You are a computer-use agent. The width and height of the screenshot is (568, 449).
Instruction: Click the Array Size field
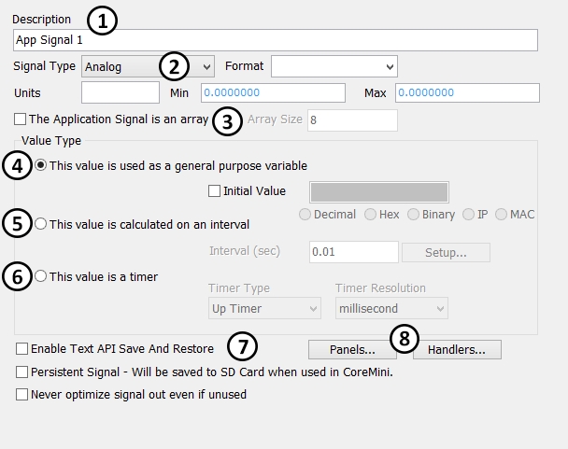coord(351,120)
